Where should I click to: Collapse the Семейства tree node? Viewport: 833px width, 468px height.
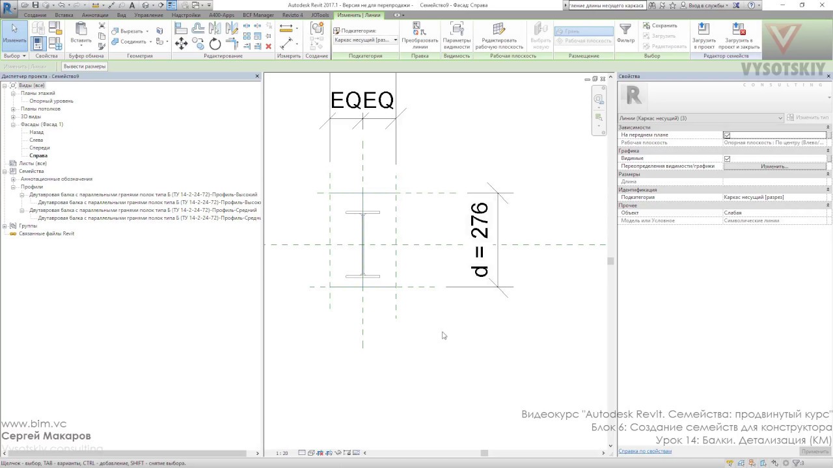pos(5,172)
